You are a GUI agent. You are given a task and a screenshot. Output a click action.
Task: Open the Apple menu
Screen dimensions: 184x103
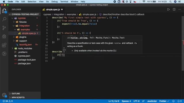pyautogui.click(x=4, y=2)
